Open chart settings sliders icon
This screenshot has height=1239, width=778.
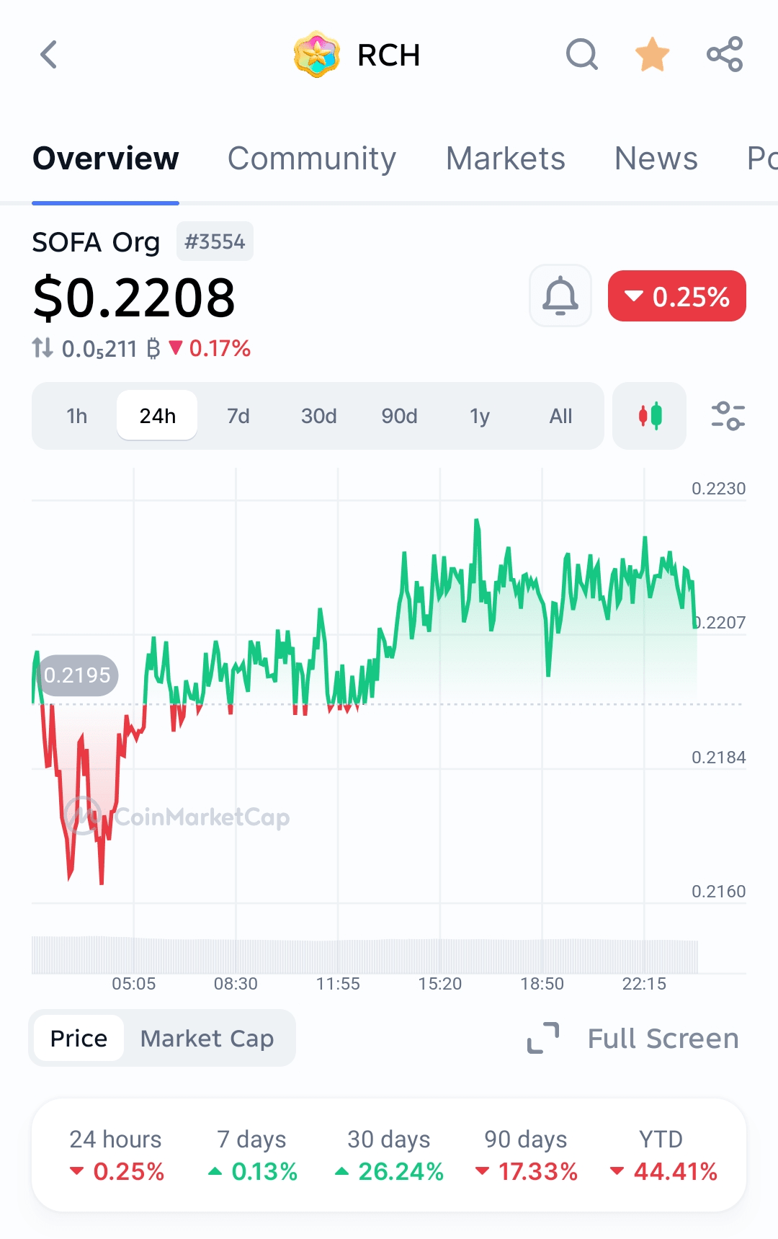click(x=728, y=416)
